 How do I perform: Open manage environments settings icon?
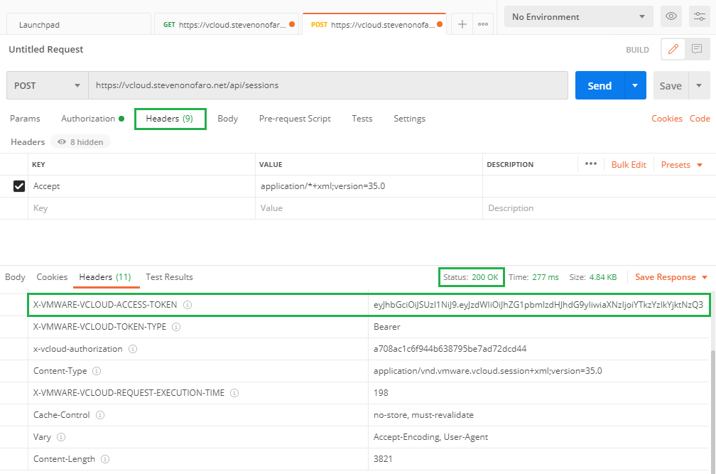coord(700,16)
